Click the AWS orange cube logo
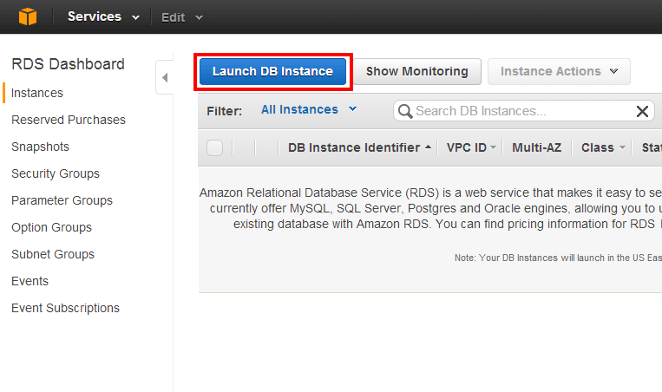The width and height of the screenshot is (662, 392). tap(28, 16)
